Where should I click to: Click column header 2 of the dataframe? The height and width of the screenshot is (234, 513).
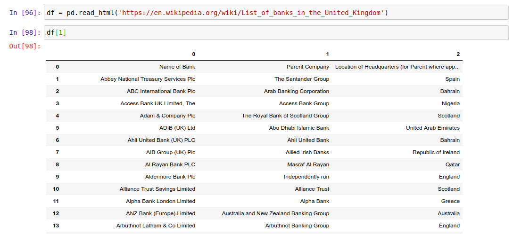[x=458, y=54]
